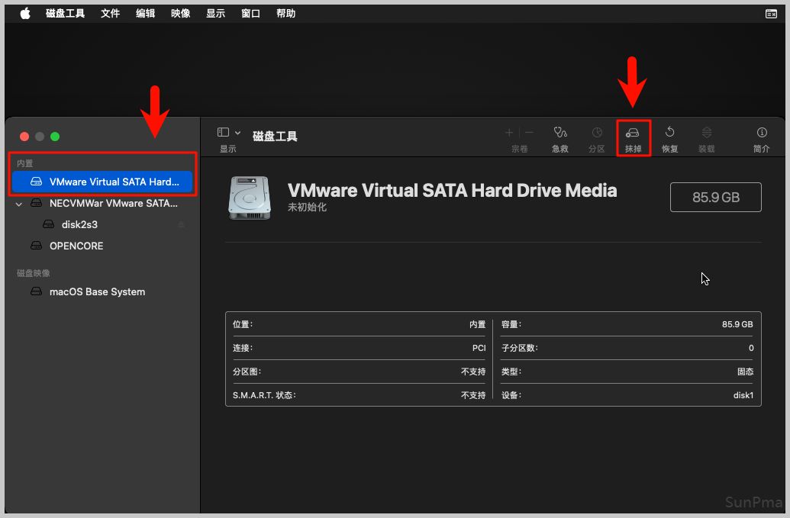Click the large hard drive thumbnail image

point(249,198)
